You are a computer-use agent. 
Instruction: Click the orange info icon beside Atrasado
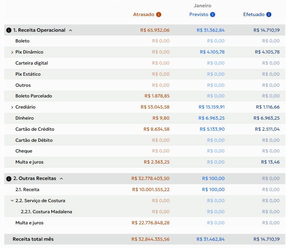click(x=159, y=15)
